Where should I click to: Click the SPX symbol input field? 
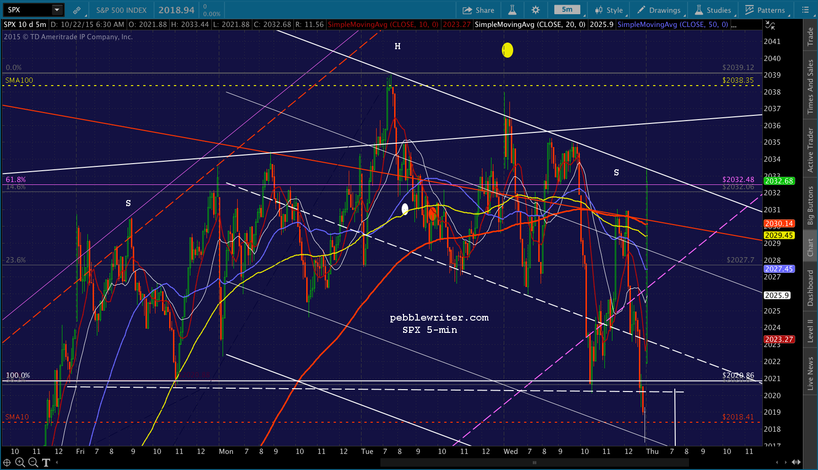pos(27,10)
